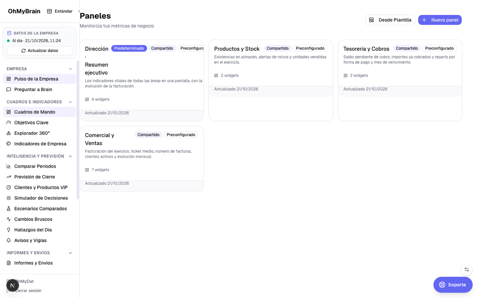Open the Estándar plan selector
The height and width of the screenshot is (298, 478).
pyautogui.click(x=60, y=11)
